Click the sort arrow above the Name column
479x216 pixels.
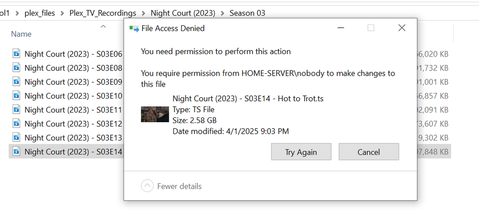pyautogui.click(x=103, y=26)
